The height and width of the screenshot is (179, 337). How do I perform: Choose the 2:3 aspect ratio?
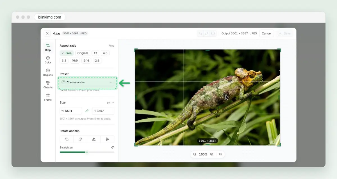97,61
